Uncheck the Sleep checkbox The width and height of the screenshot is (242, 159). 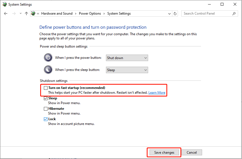(46, 98)
